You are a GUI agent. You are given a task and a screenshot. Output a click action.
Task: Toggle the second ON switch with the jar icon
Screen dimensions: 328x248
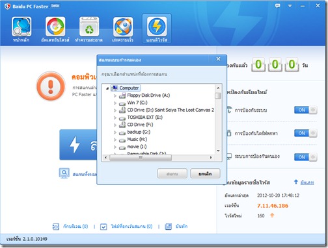(x=306, y=133)
